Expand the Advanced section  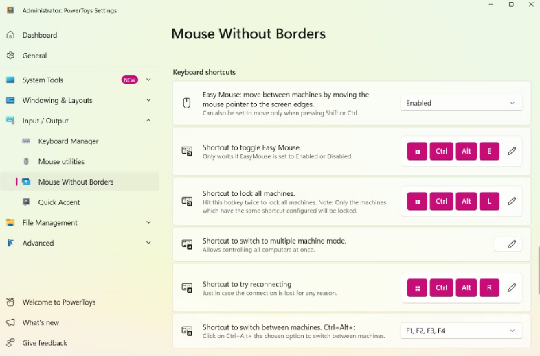(148, 243)
